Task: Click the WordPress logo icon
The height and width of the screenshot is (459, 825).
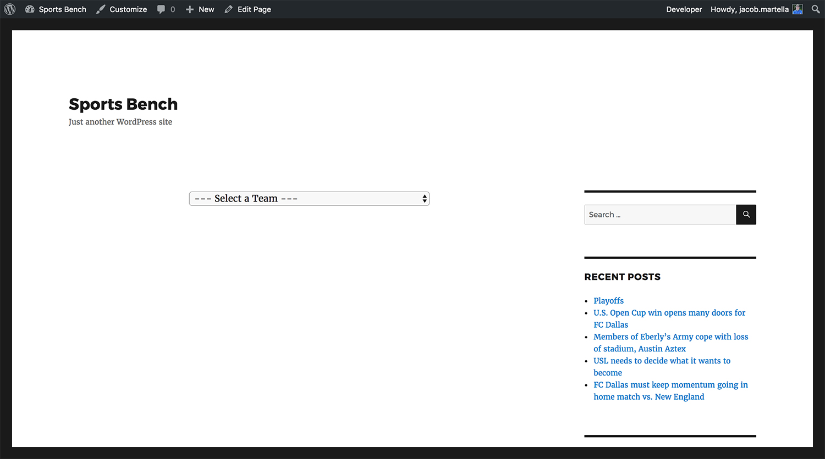Action: click(x=10, y=9)
